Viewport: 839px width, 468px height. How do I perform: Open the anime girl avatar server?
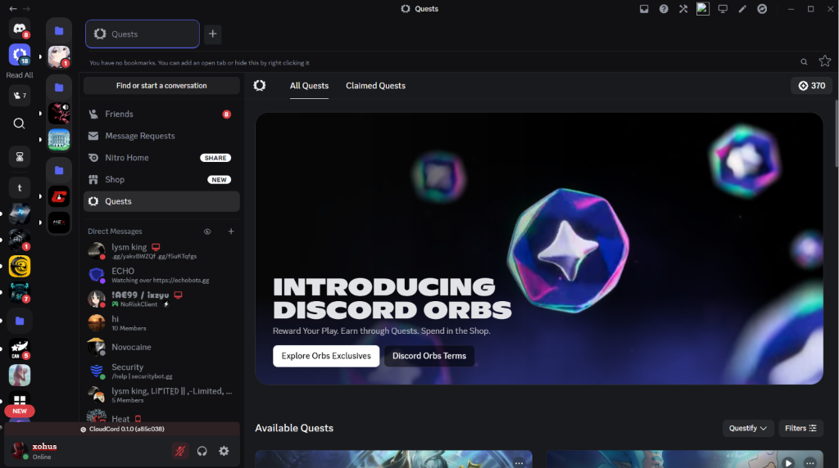(59, 56)
